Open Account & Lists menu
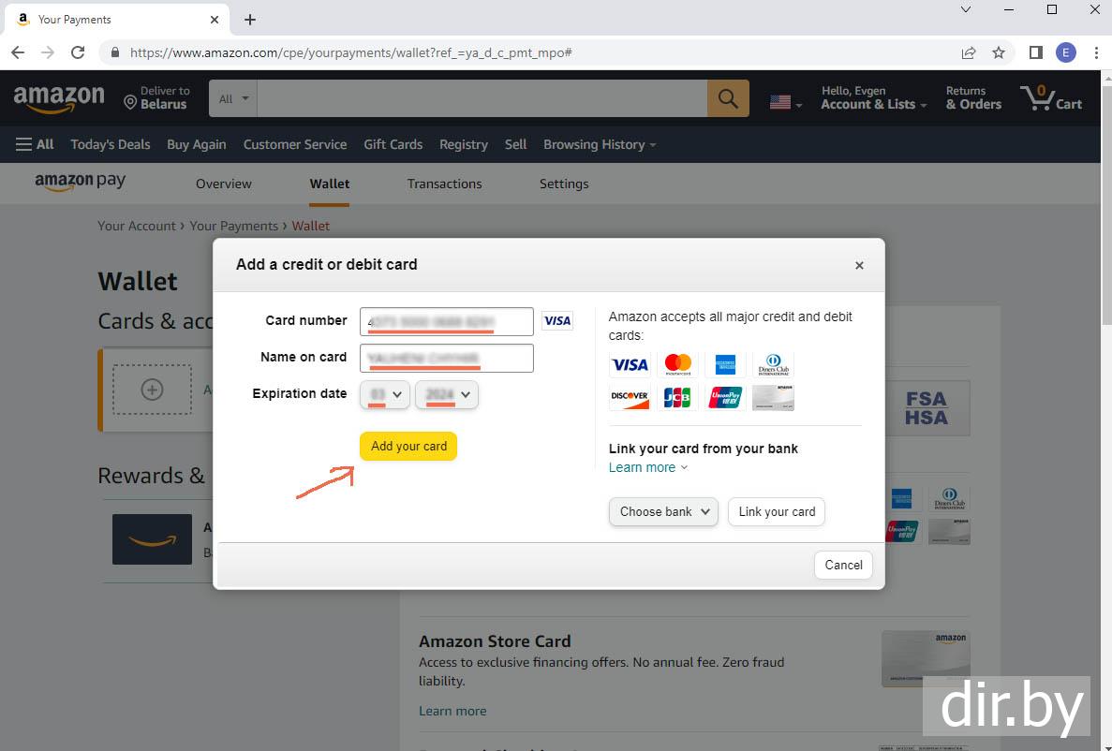Image resolution: width=1112 pixels, height=751 pixels. (874, 98)
